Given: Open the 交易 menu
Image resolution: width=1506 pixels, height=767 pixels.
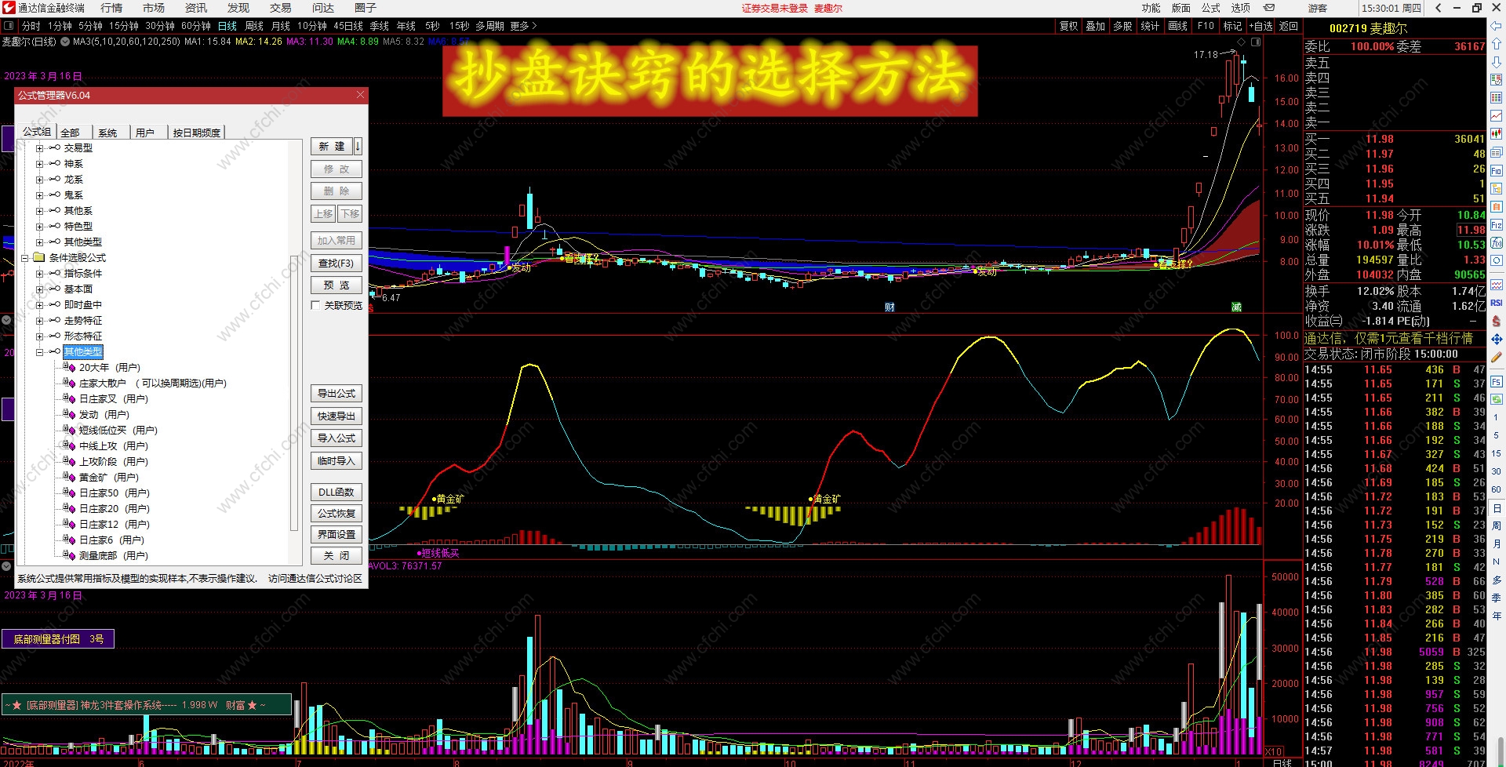Looking at the screenshot, I should [281, 8].
